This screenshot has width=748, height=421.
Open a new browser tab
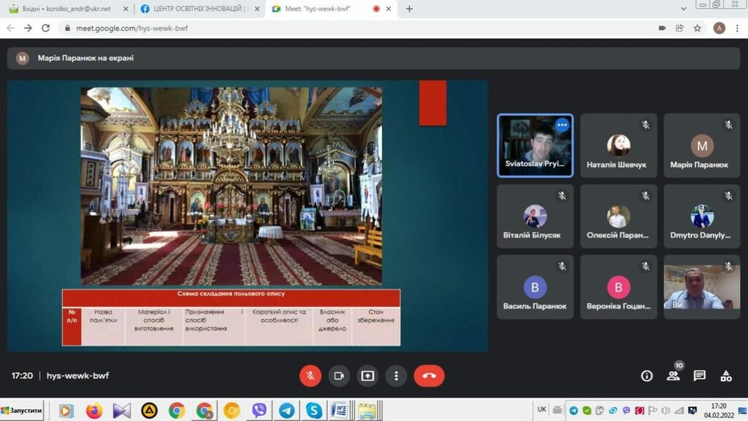pyautogui.click(x=409, y=9)
